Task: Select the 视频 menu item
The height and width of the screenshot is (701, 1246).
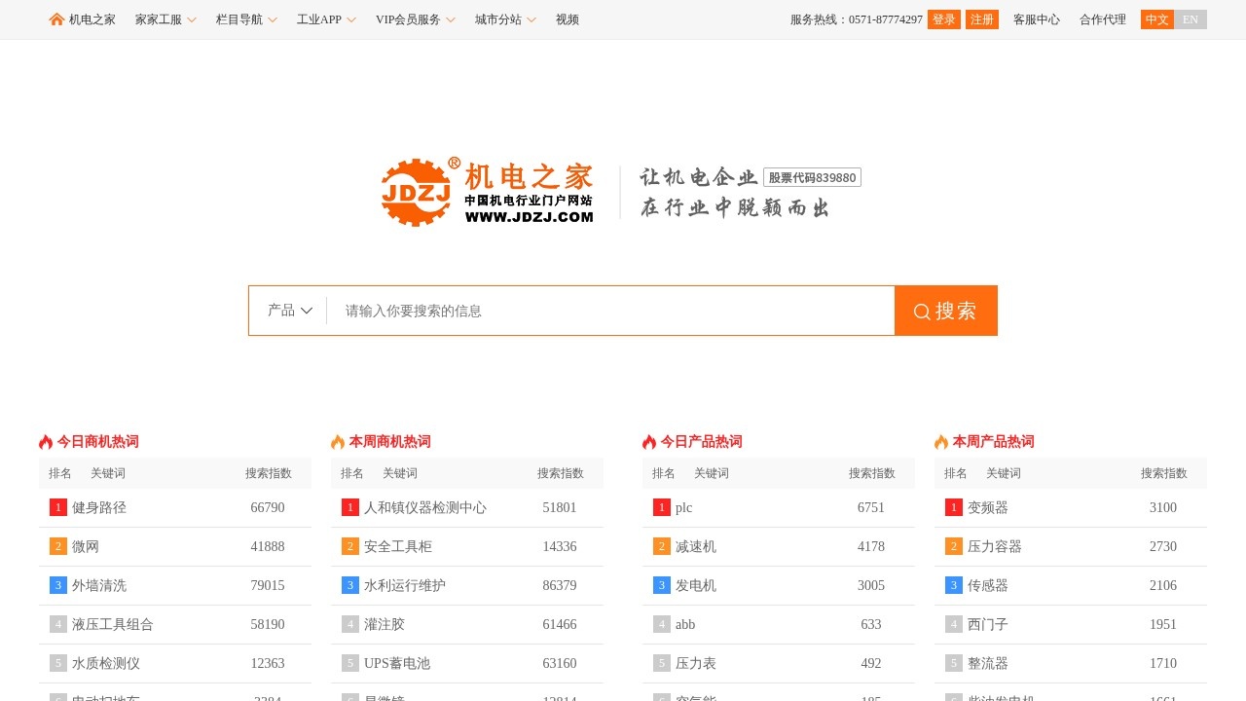Action: [567, 18]
